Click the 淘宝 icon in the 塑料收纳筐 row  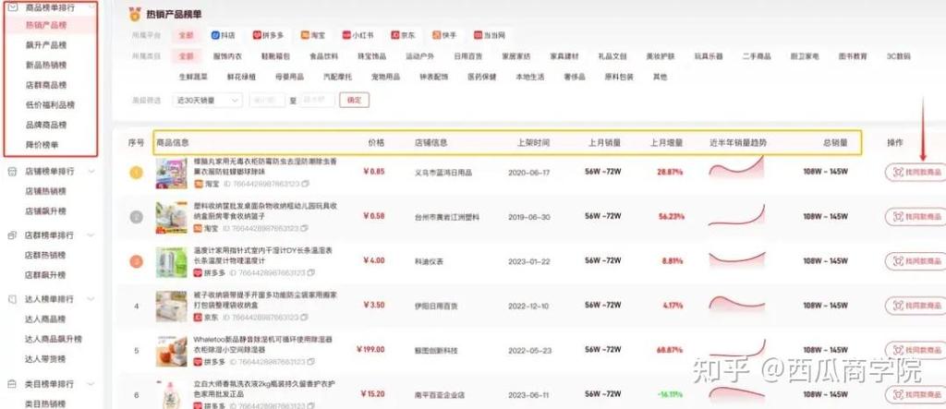tap(198, 228)
